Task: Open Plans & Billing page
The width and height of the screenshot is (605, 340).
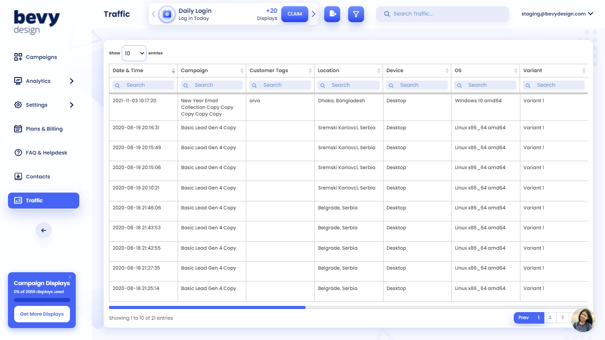Action: 45,128
